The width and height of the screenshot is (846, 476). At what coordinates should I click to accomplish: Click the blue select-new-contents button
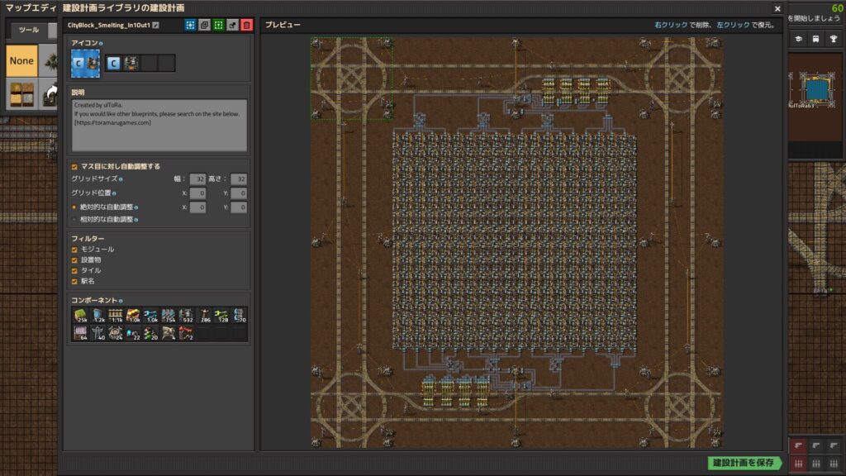point(190,25)
